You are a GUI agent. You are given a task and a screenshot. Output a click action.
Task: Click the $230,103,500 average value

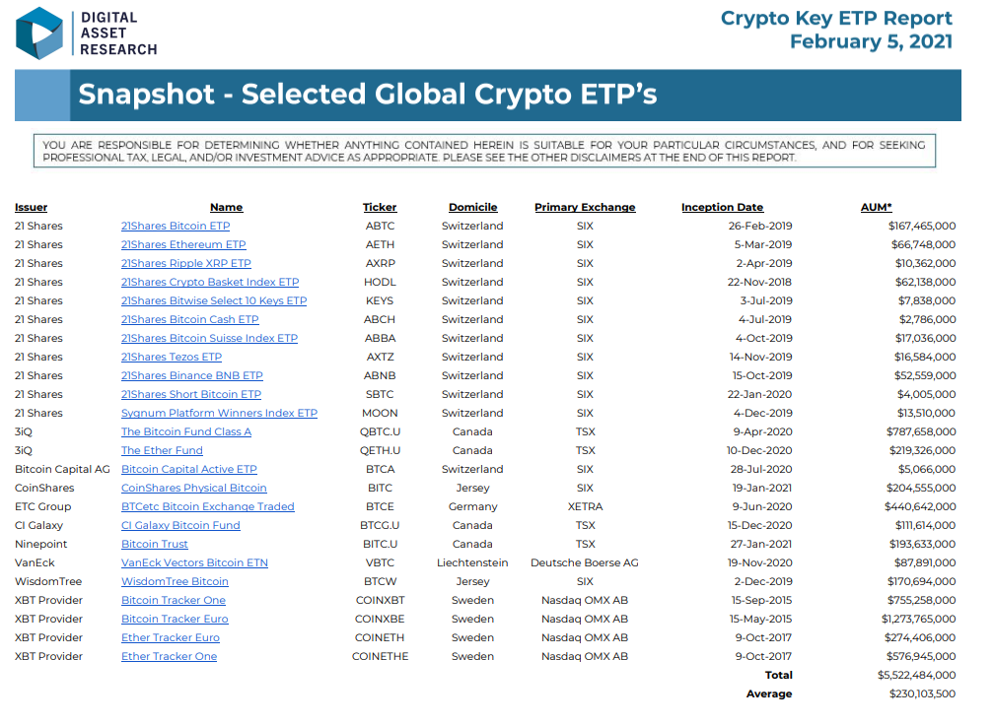pyautogui.click(x=922, y=694)
